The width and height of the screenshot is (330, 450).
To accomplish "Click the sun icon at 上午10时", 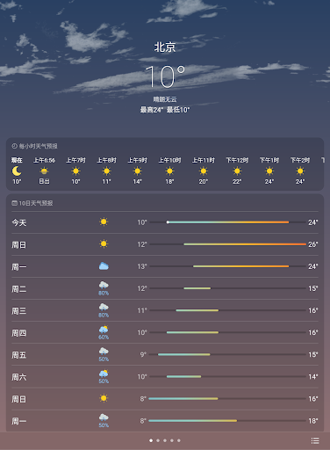I will (169, 171).
